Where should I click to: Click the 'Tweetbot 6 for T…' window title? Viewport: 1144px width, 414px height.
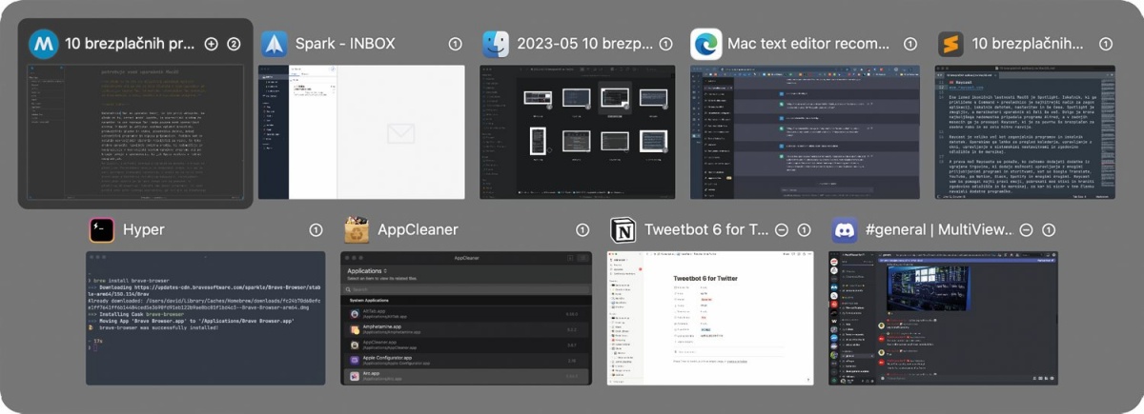(x=706, y=230)
